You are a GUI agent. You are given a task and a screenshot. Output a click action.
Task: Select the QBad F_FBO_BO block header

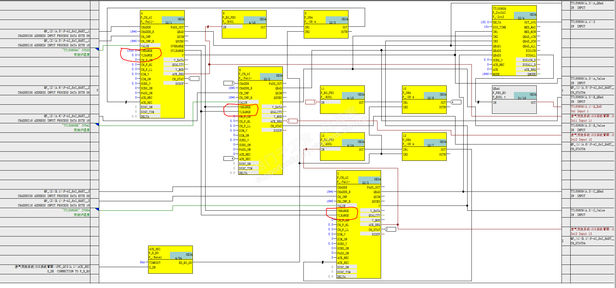tap(514, 93)
